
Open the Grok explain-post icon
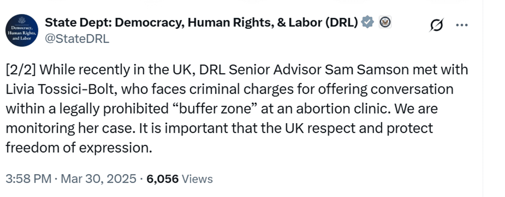436,25
